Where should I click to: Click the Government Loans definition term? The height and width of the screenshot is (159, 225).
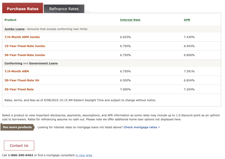click(x=43, y=63)
